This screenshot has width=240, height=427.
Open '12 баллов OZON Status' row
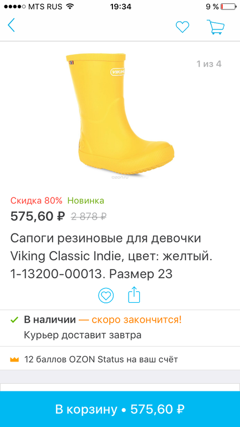[x=120, y=359]
